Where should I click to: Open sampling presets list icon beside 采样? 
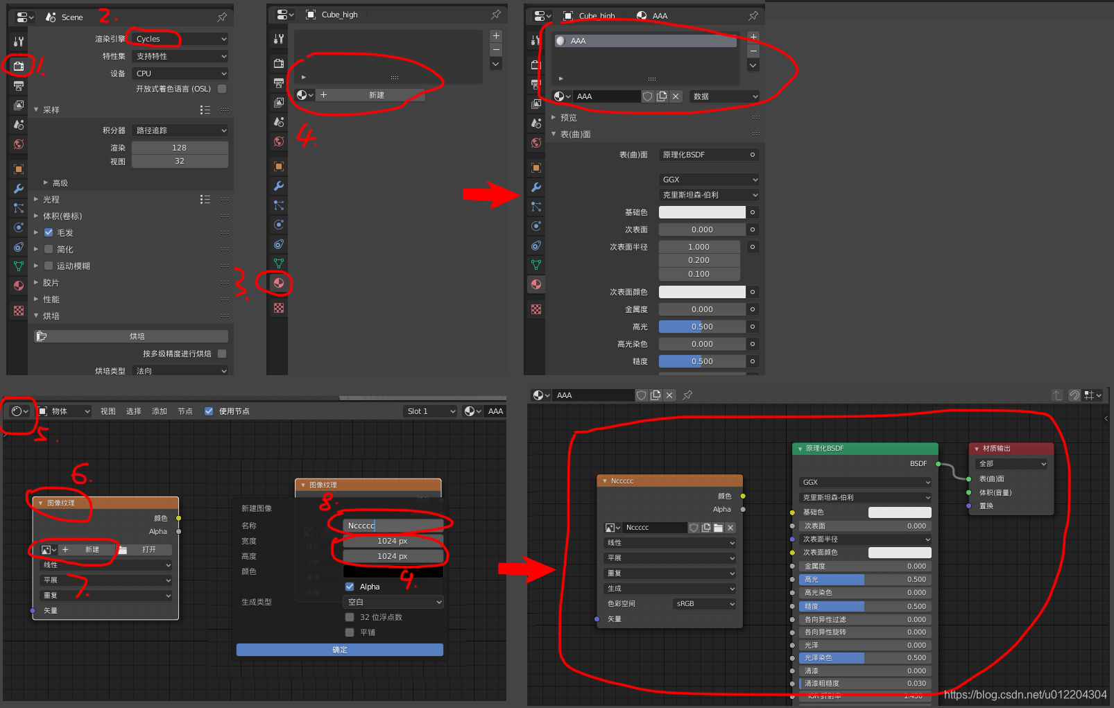pyautogui.click(x=205, y=110)
